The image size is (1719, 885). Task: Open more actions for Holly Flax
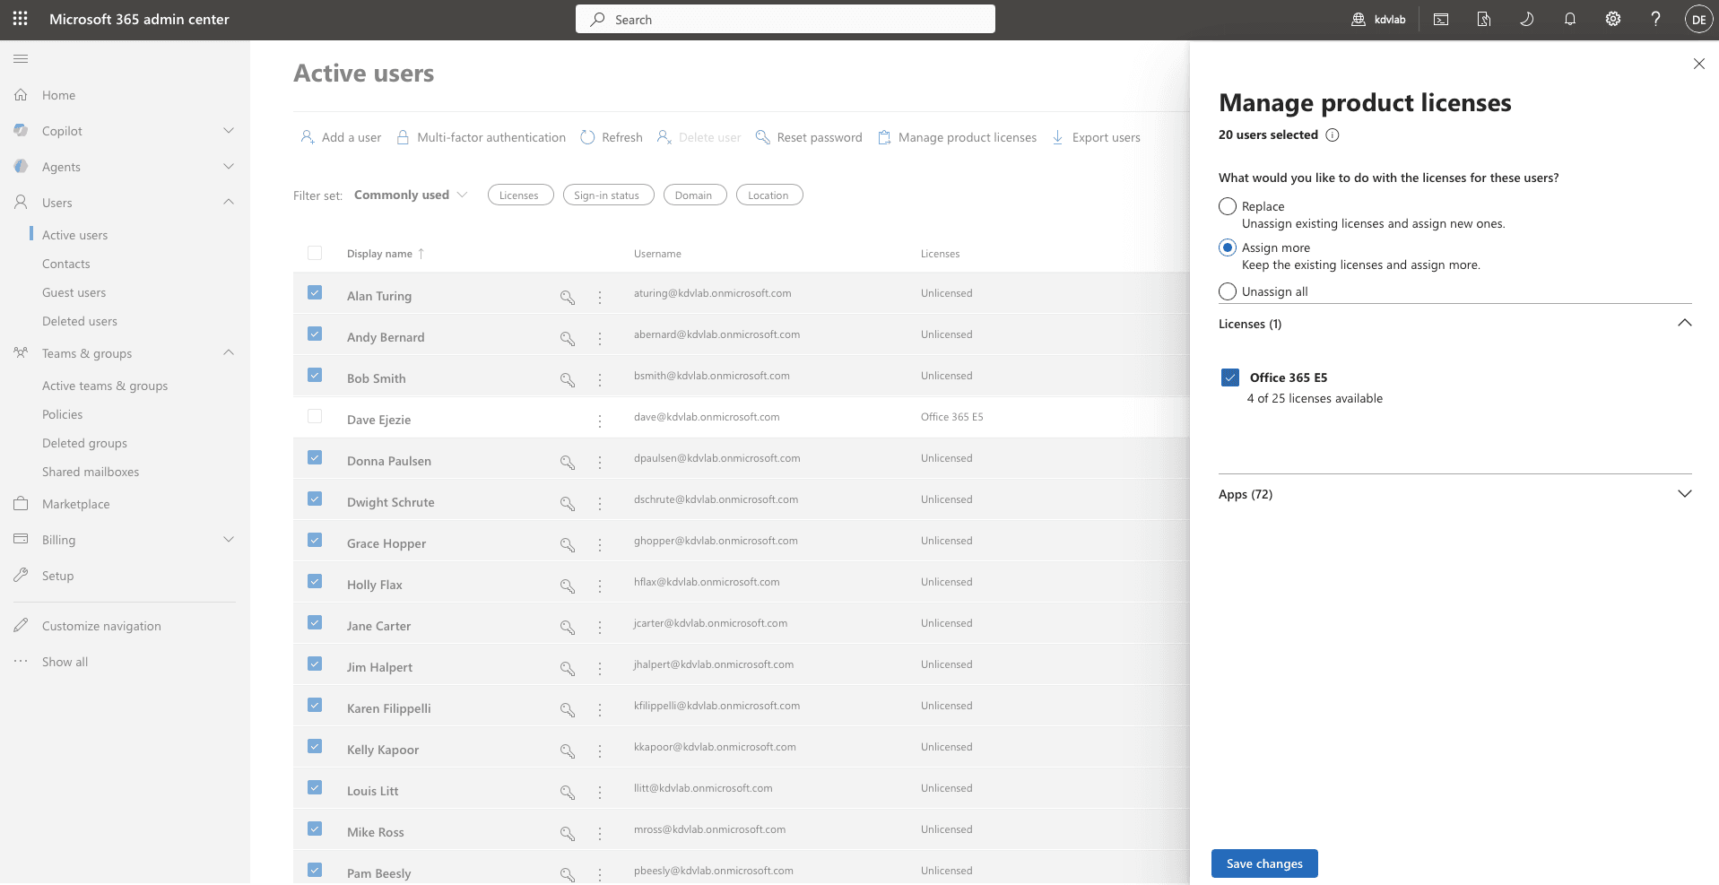point(600,586)
